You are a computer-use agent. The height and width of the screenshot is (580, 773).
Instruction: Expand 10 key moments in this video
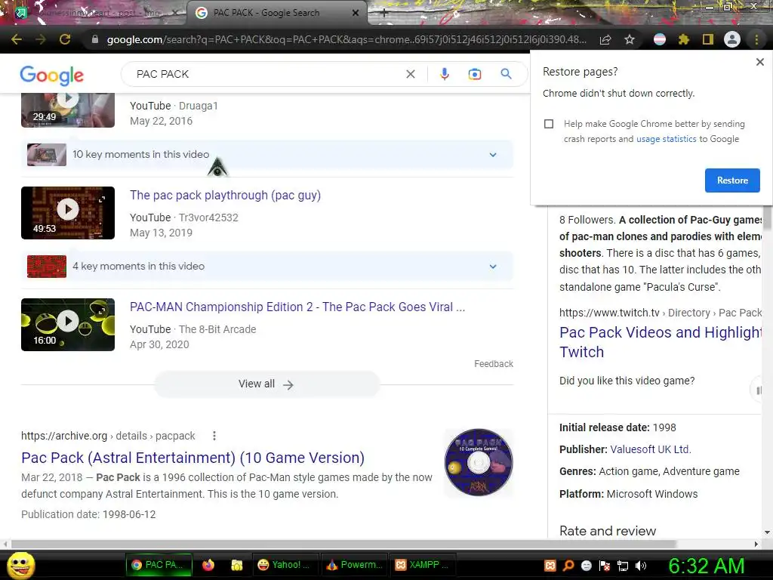(x=266, y=154)
